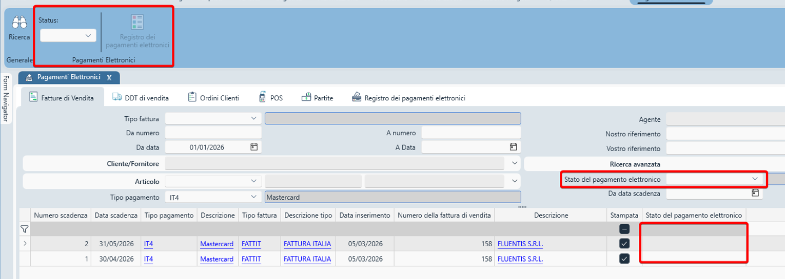Click the Ricerca binoculars icon
The image size is (785, 279).
click(19, 23)
